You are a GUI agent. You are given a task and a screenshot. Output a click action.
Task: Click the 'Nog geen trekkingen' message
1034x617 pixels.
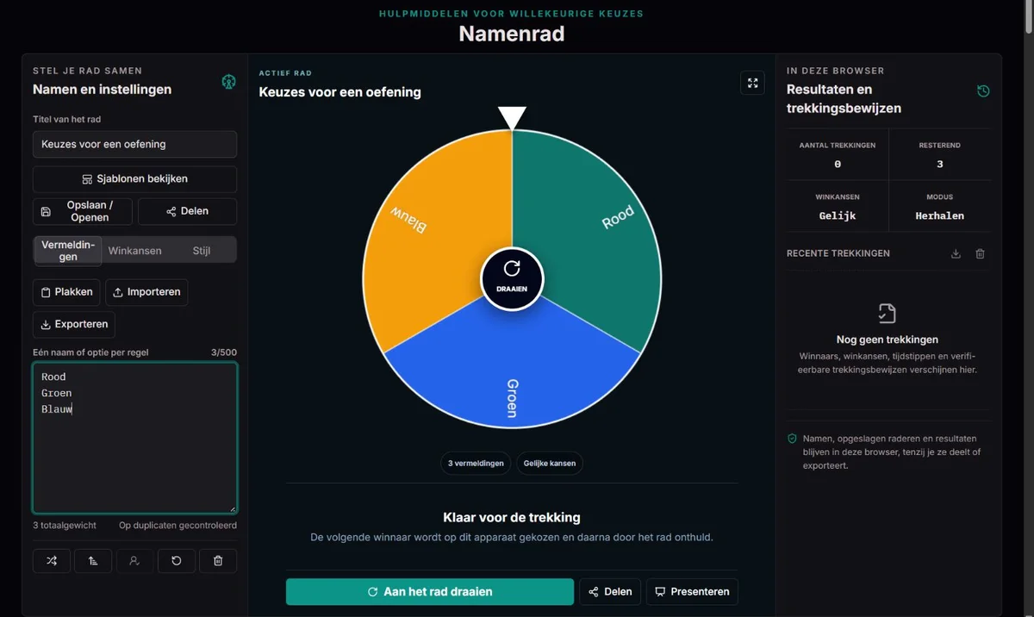tap(888, 340)
